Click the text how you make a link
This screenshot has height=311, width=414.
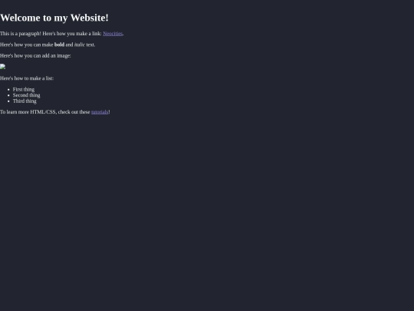[79, 34]
